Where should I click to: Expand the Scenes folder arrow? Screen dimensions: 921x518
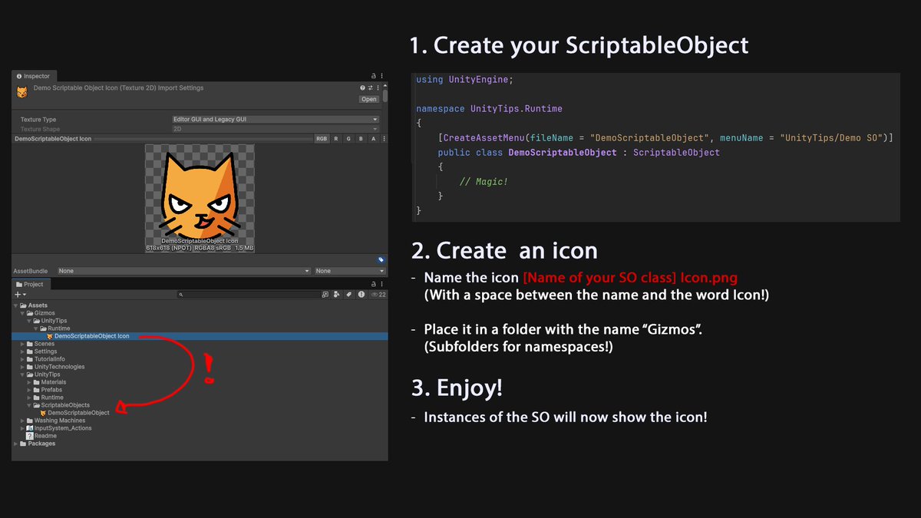point(22,344)
